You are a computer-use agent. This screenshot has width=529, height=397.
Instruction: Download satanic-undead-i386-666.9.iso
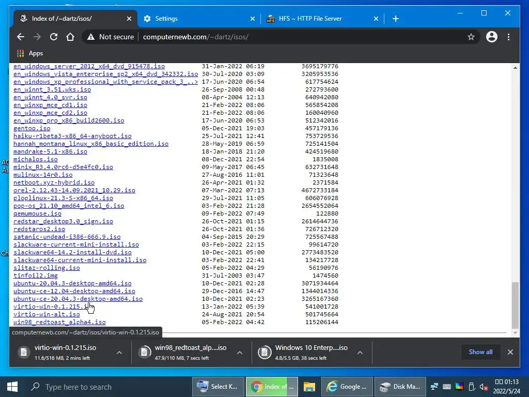click(67, 237)
